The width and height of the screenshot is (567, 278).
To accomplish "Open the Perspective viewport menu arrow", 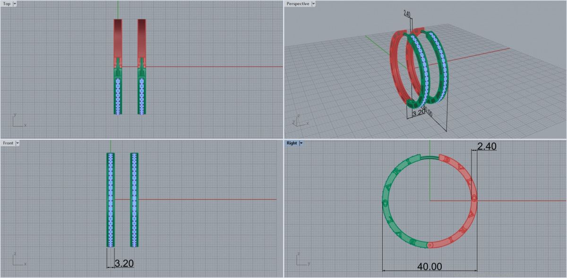I will [x=313, y=4].
